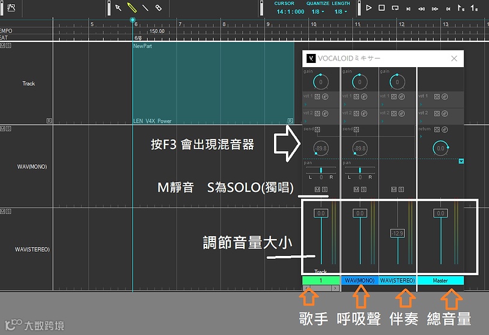Open the QUANTIZE 1/8 dropdown
This screenshot has width=489, height=335.
318,12
